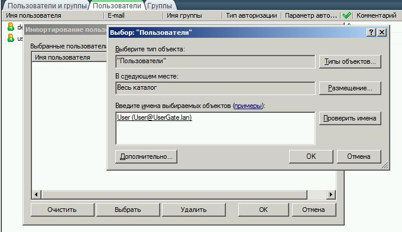Click the help question mark button
Image resolution: width=402 pixels, height=232 pixels.
point(371,32)
